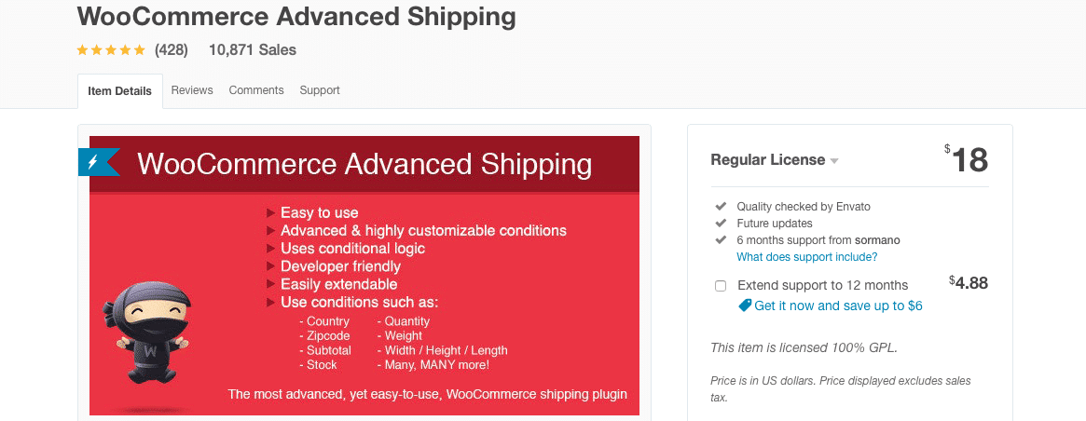Click the (428) ratings count
Viewport: 1086px width, 421px height.
(172, 50)
